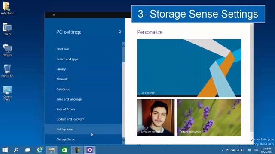Click the PC settings title text
The image size is (275, 154).
click(x=69, y=32)
